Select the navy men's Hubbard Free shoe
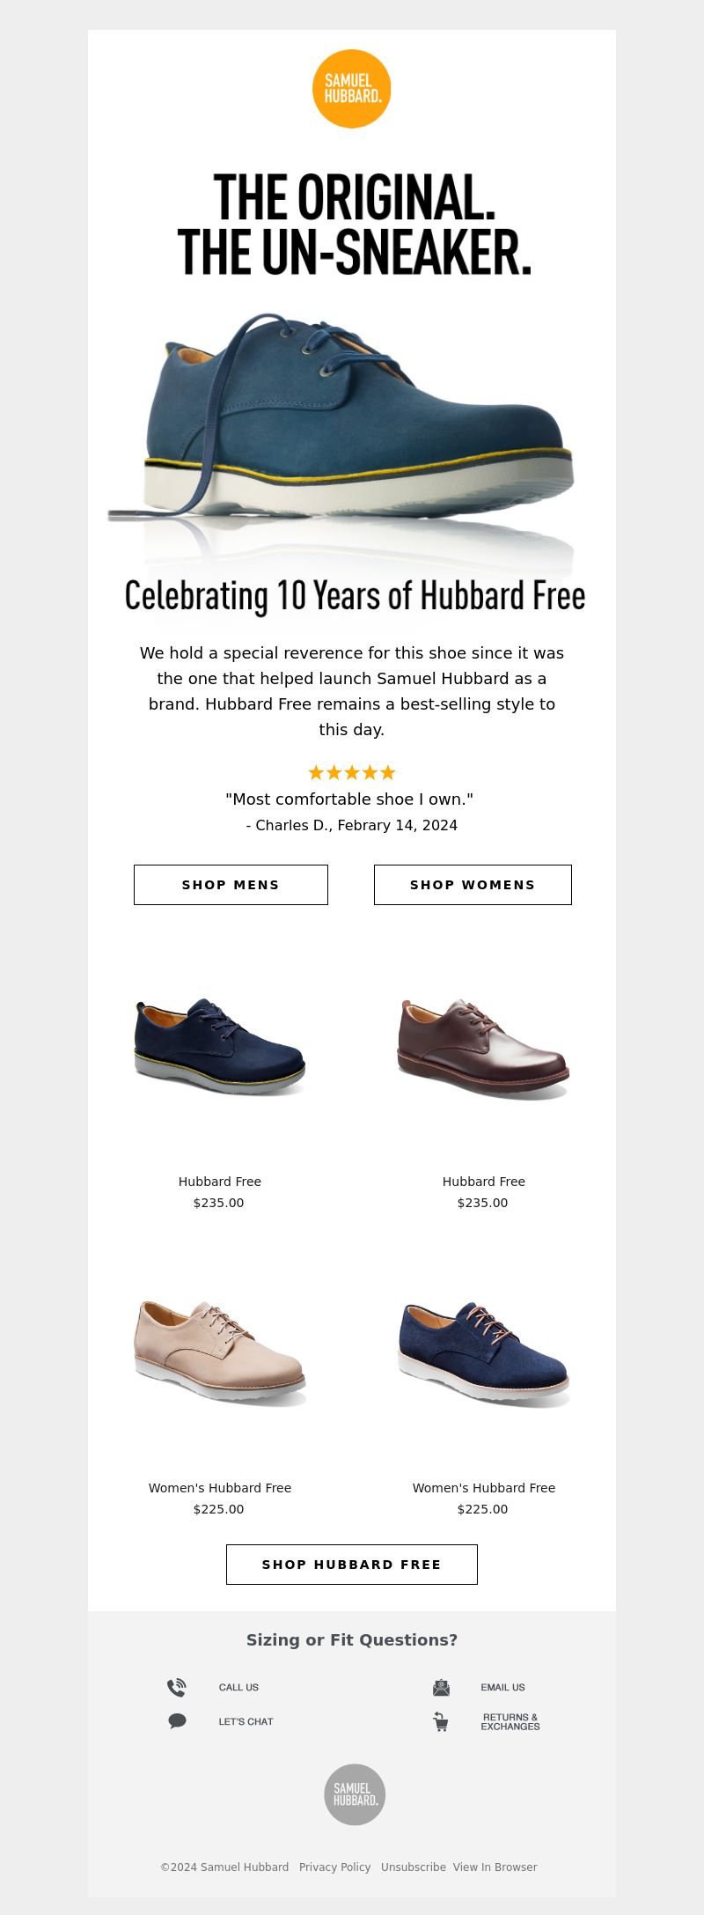The image size is (704, 1915). tap(220, 1046)
